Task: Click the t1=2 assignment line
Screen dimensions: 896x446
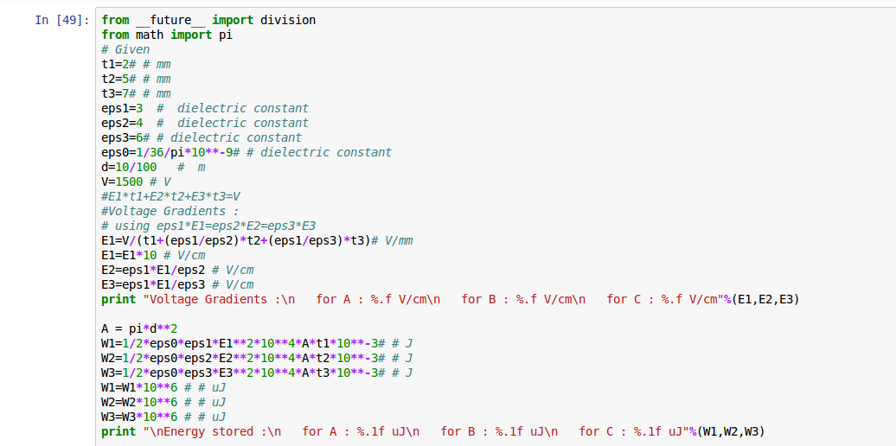Action: click(x=135, y=64)
